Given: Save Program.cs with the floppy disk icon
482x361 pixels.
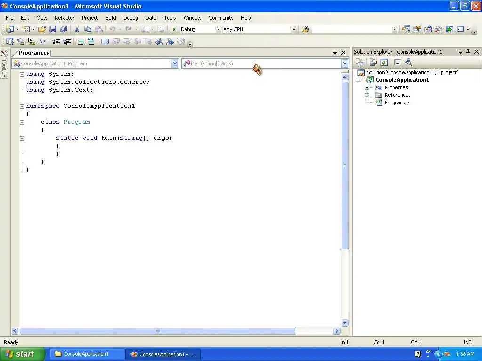Looking at the screenshot, I should [53, 30].
